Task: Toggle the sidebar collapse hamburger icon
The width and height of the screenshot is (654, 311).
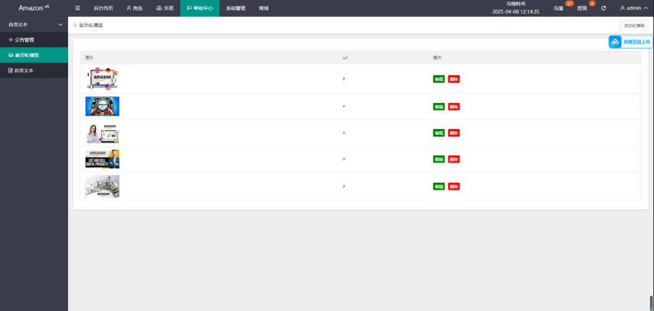Action: (78, 8)
